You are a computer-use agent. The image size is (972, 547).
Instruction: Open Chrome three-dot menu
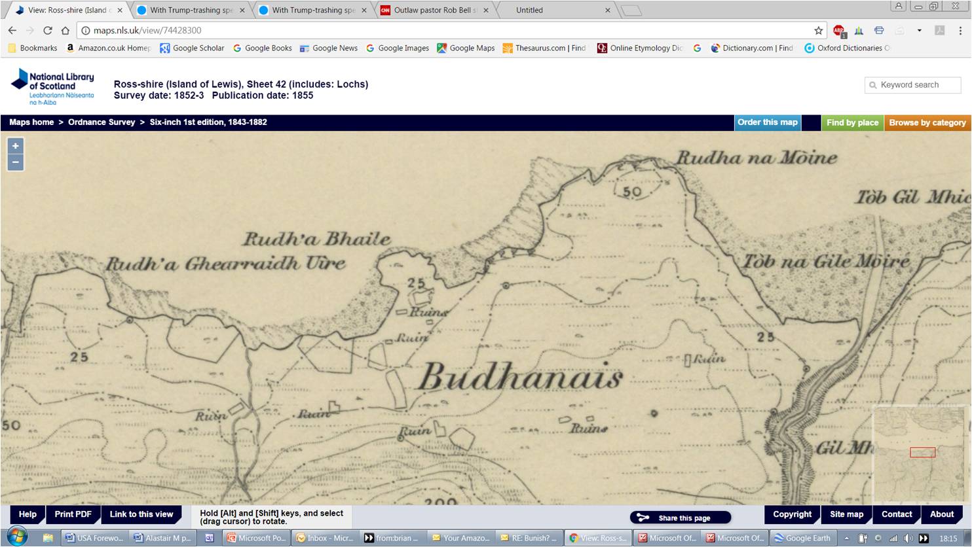coord(960,31)
